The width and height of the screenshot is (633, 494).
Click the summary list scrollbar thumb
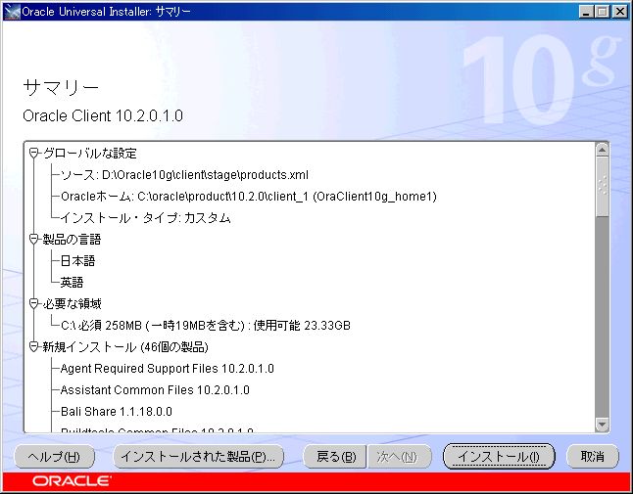coord(602,187)
